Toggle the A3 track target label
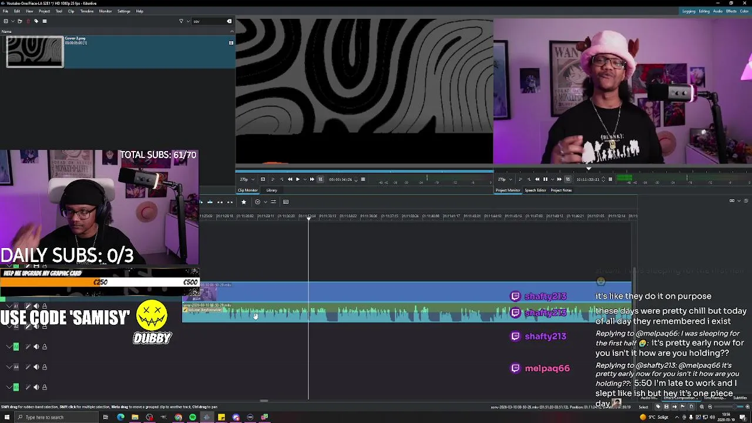This screenshot has width=752, height=423. pos(16,347)
